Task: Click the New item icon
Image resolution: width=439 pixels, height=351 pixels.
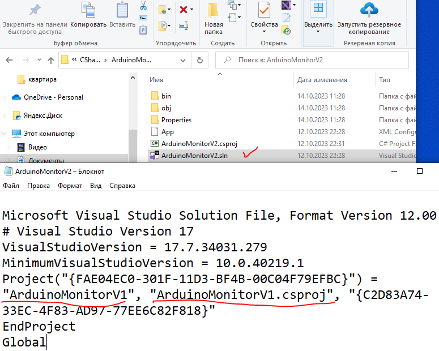Action: [x=232, y=5]
